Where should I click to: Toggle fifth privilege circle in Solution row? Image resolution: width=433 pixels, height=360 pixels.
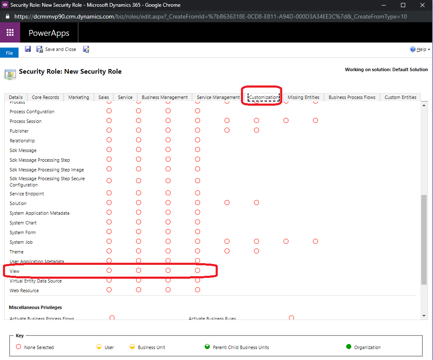coord(227,203)
